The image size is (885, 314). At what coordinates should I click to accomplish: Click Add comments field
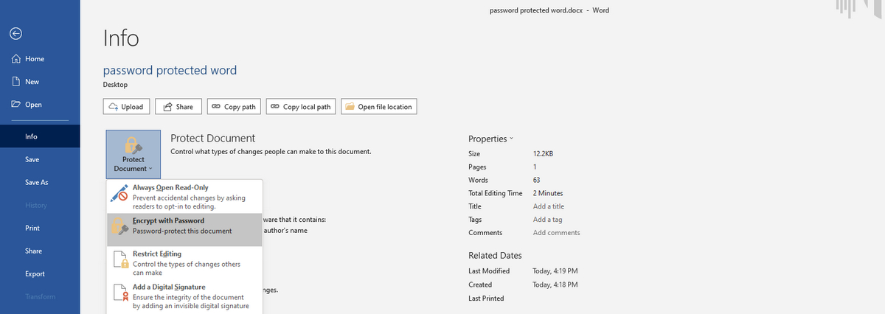coord(556,233)
